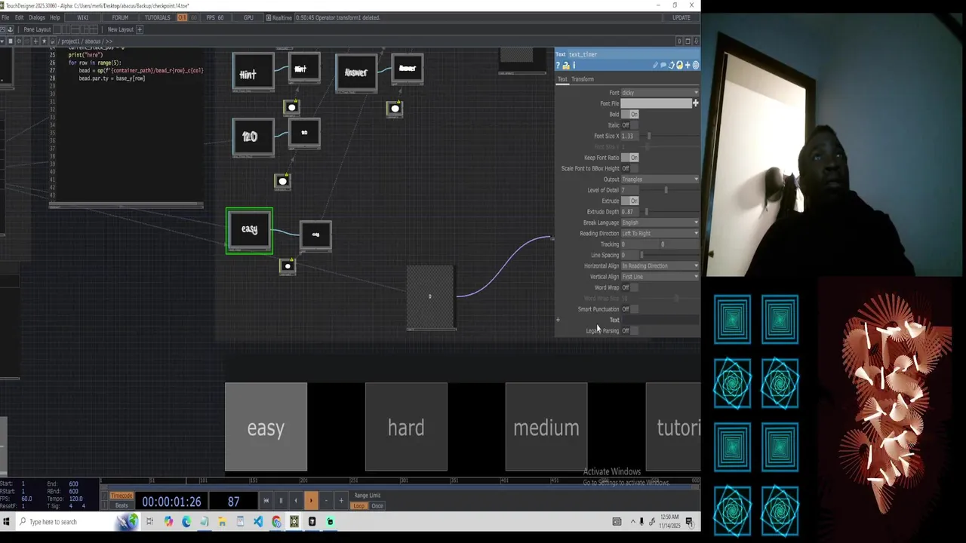Step back one frame with minus button

(x=326, y=500)
